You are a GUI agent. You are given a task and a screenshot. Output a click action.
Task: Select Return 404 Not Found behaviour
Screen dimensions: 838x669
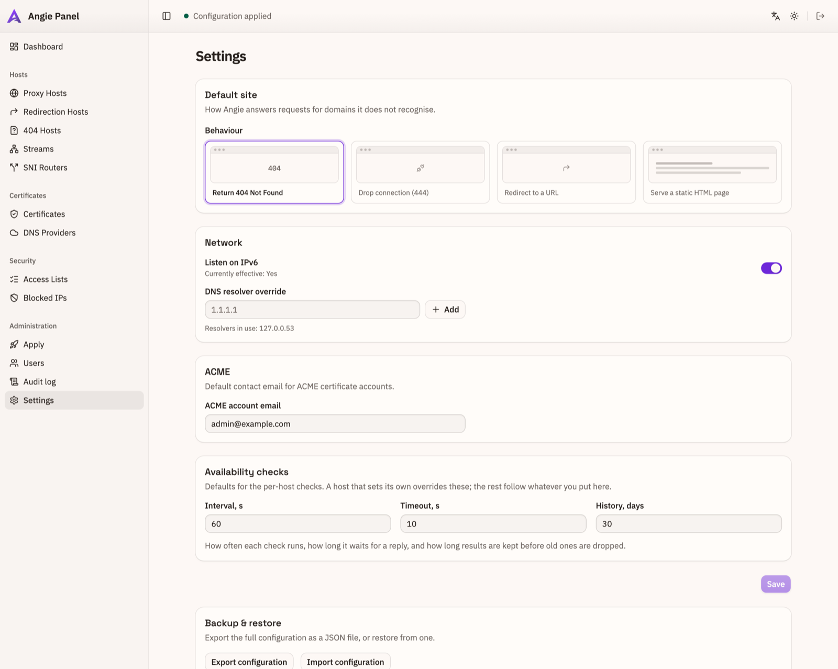click(x=274, y=172)
